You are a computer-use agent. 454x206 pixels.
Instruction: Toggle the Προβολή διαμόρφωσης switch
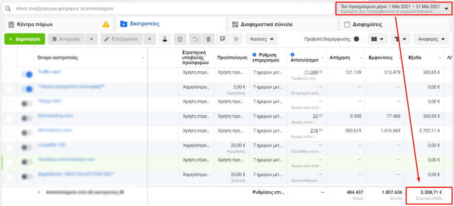coord(359,39)
